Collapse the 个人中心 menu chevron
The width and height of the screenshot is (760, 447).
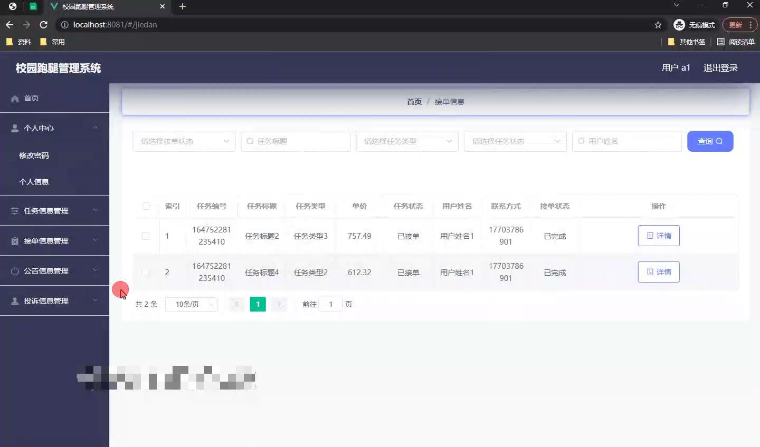coord(96,128)
